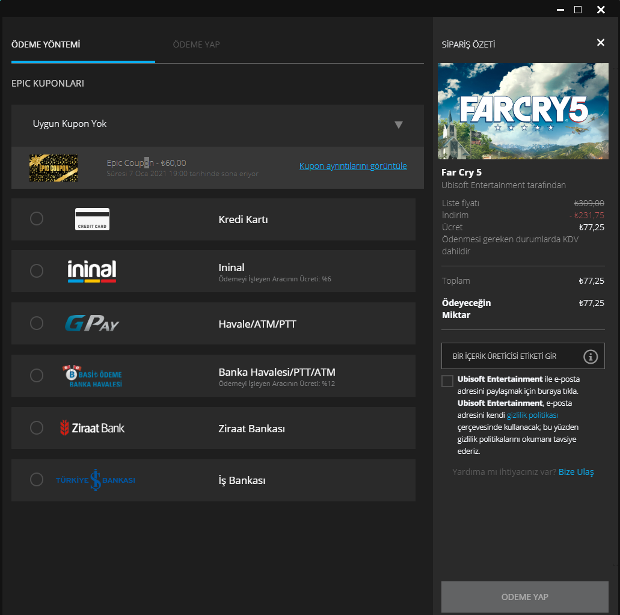Click the Kredi Kartı label

pos(243,219)
